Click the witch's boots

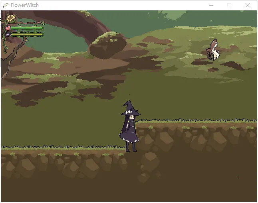tap(131, 148)
